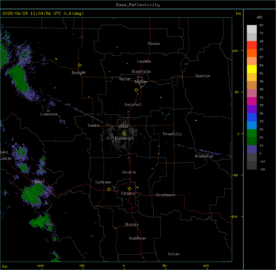Image resolution: width=276 pixels, height=270 pixels.
Task: Click the yellow diamond marker above RockyMH
Action: 80,65
